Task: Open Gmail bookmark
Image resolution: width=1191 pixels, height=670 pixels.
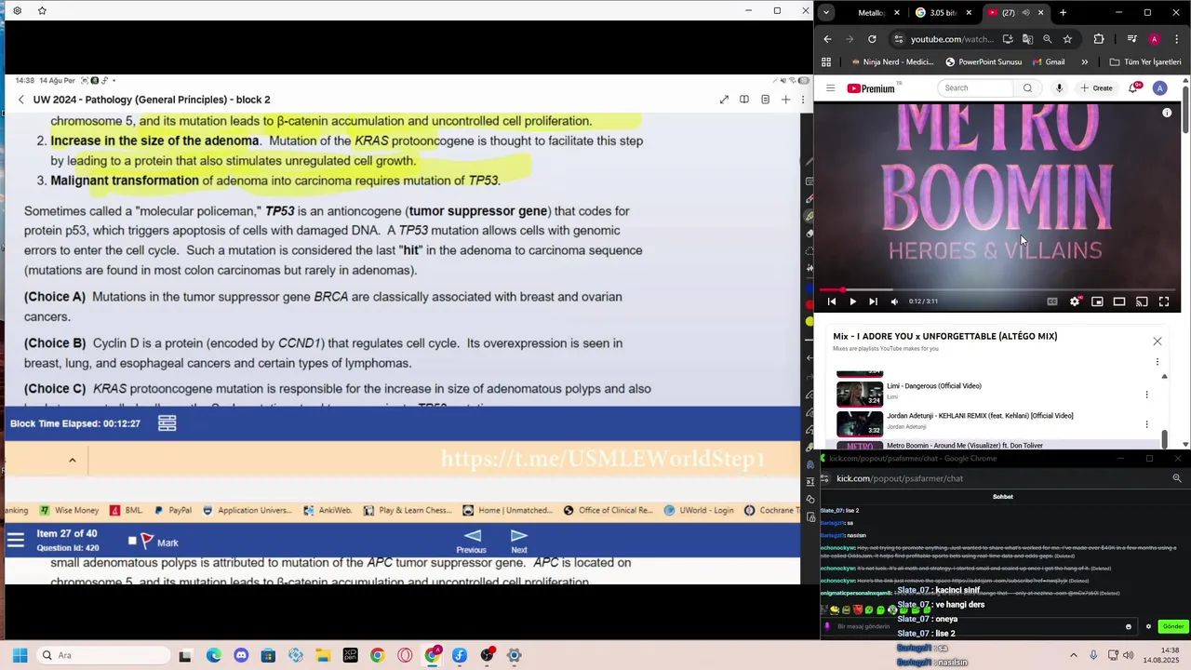Action: point(1048,62)
